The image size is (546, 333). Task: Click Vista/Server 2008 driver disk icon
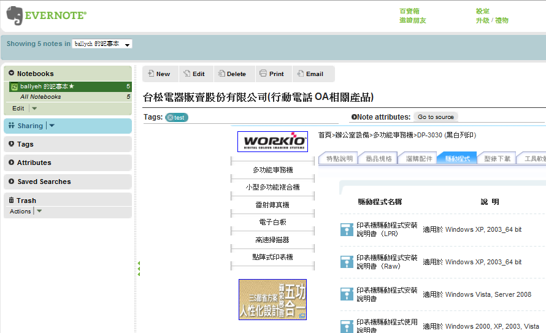point(347,294)
